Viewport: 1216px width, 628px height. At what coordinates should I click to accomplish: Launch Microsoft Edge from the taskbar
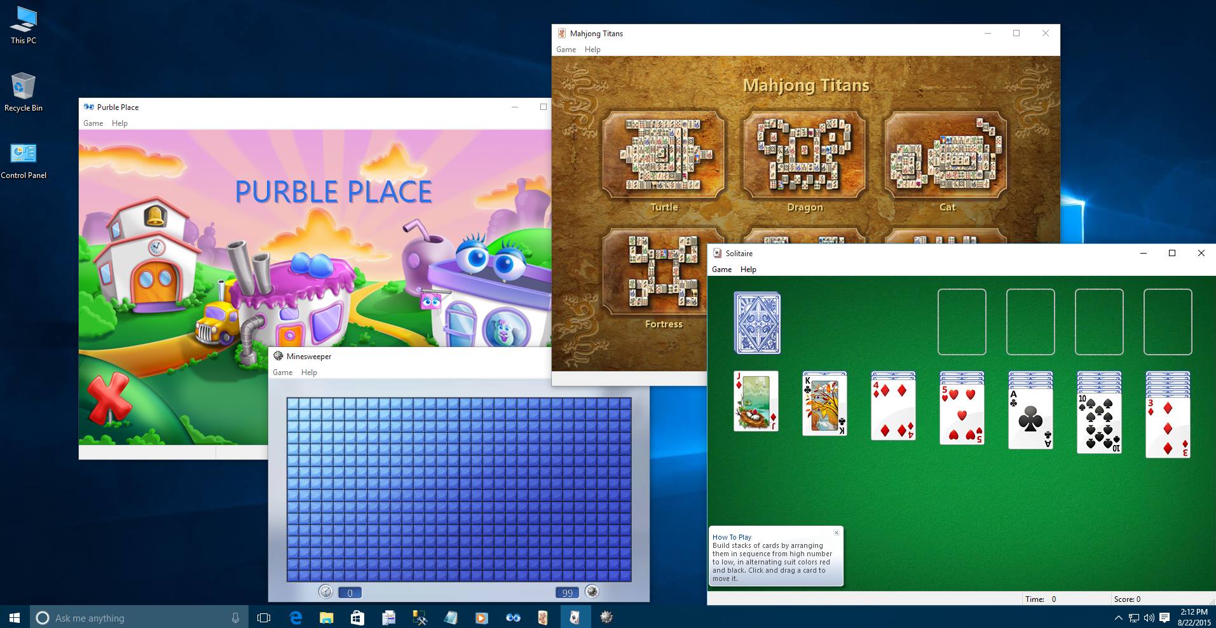296,617
